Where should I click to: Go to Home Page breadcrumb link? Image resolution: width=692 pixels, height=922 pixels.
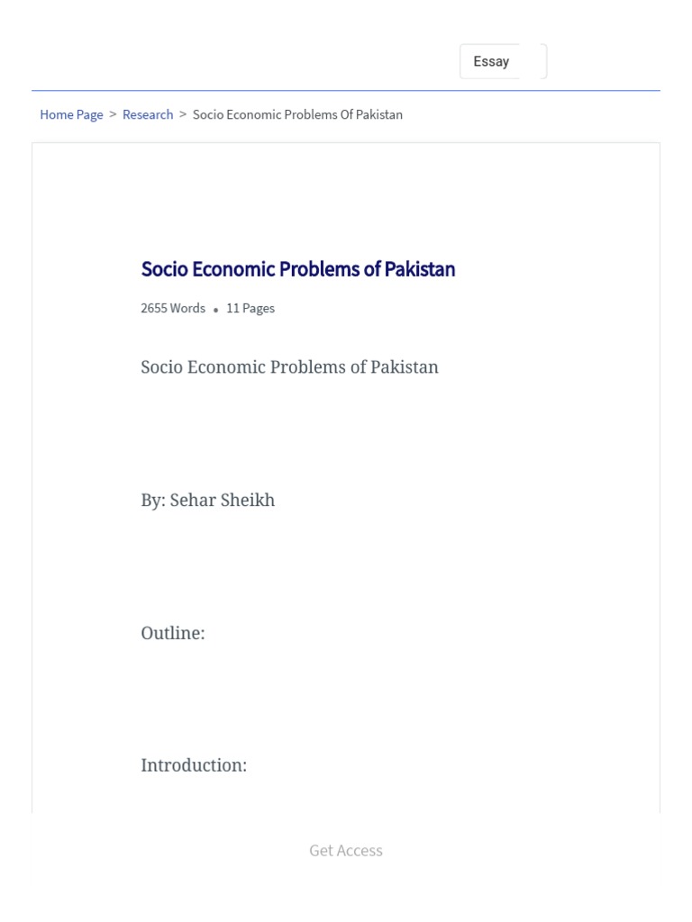click(x=71, y=114)
